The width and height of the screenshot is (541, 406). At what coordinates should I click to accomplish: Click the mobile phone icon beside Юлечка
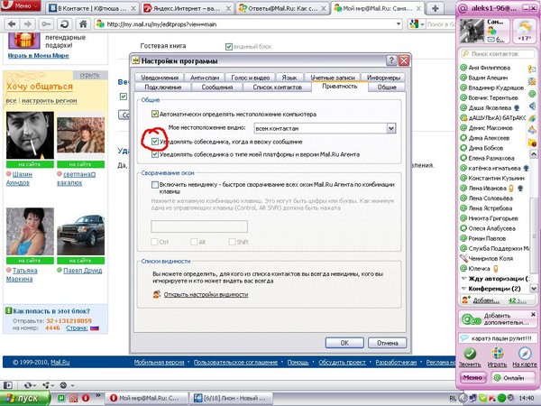click(496, 268)
